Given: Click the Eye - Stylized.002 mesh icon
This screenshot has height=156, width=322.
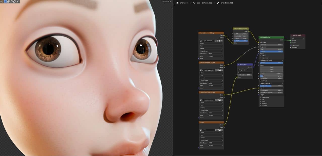Looking at the screenshot, I should click(x=194, y=3).
